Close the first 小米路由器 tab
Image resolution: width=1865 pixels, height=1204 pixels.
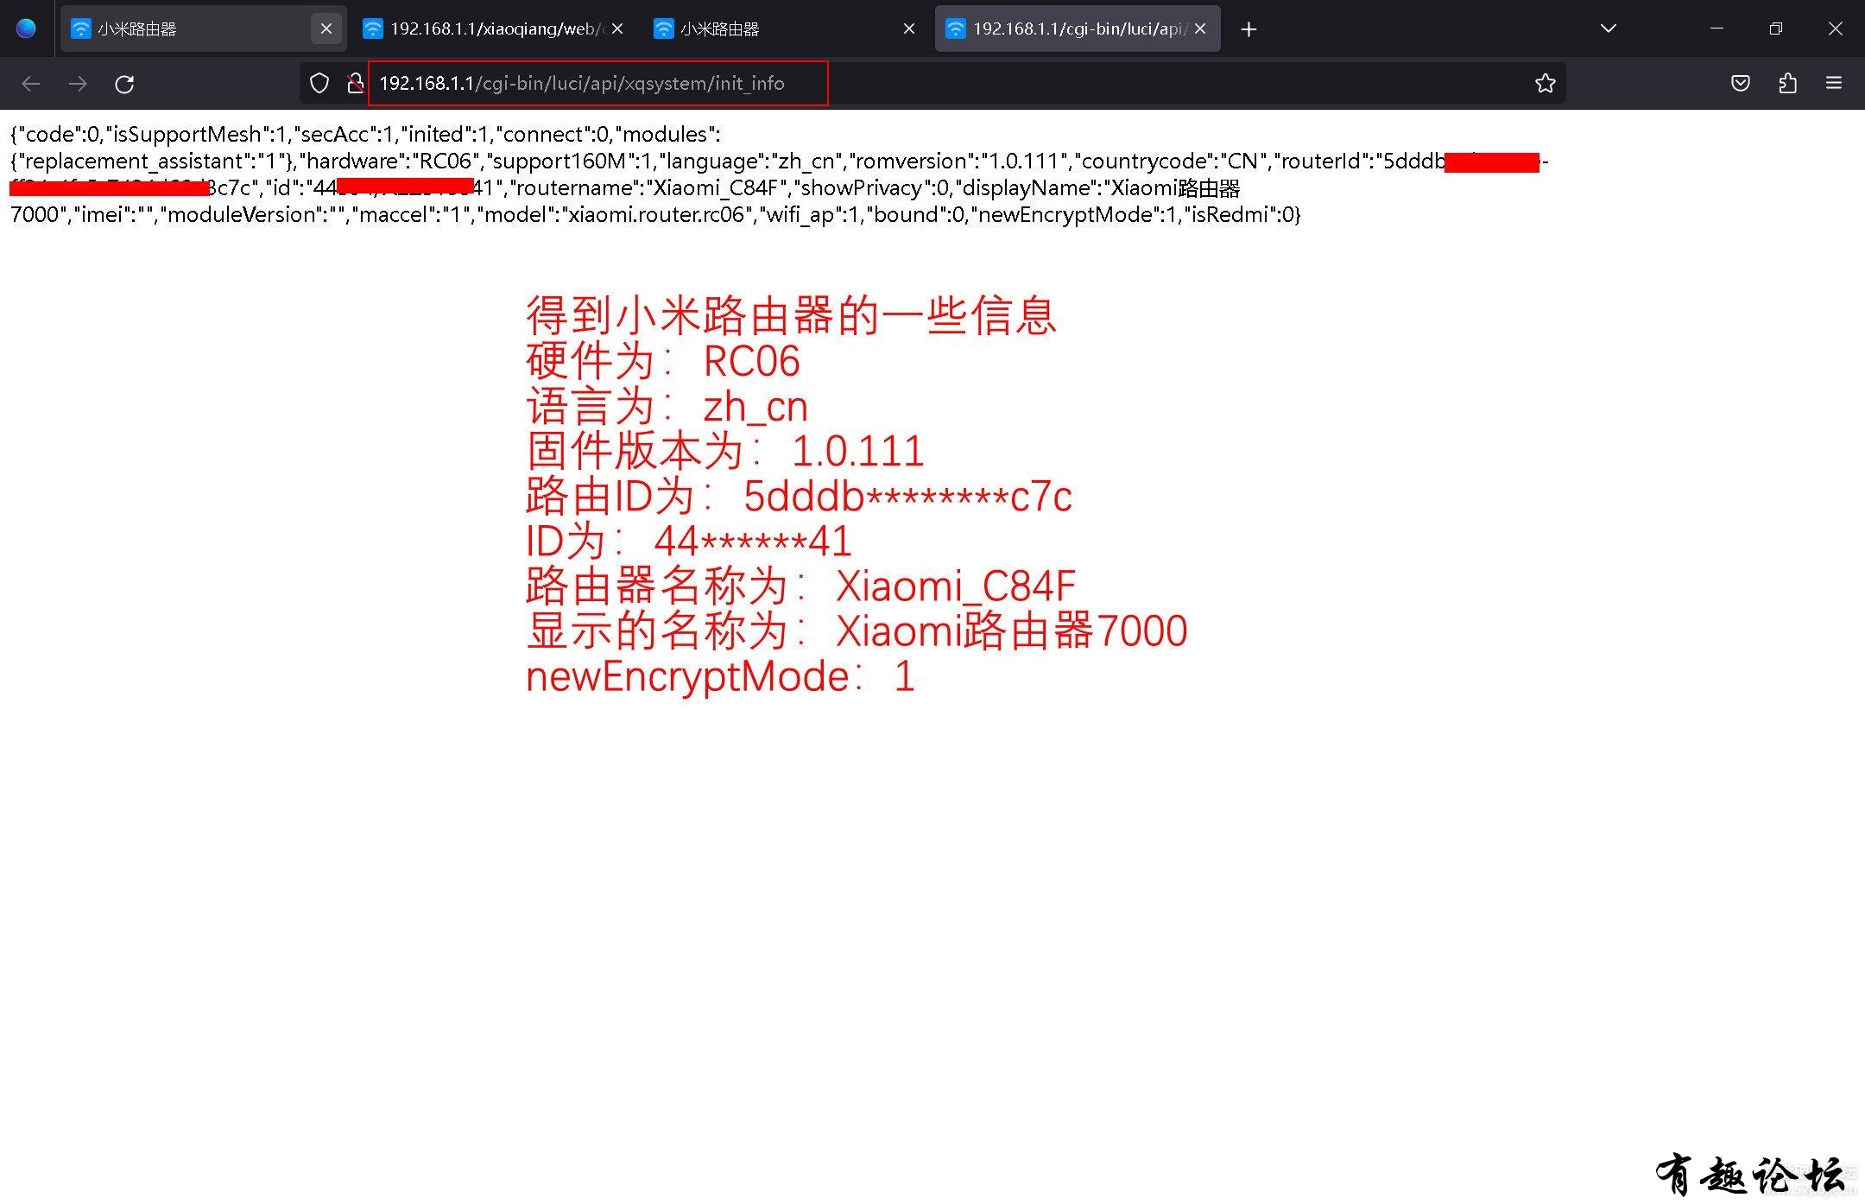[x=326, y=29]
